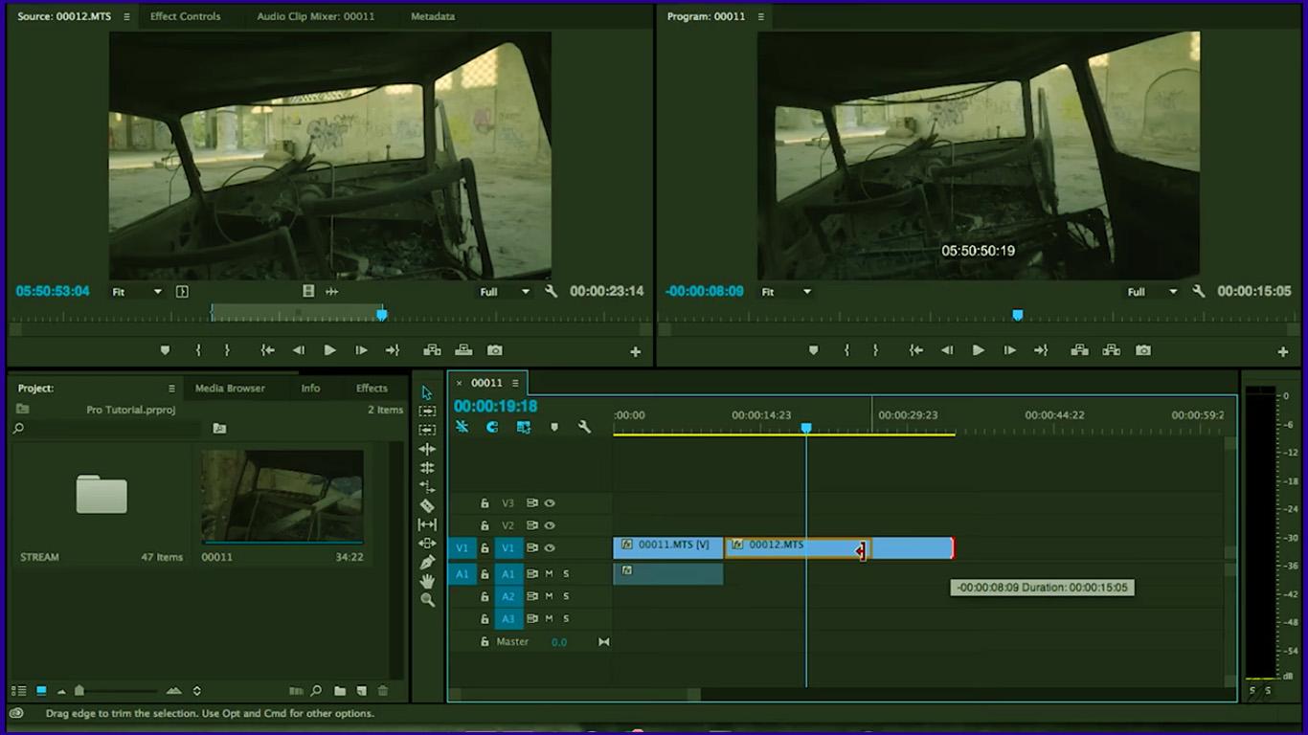Select the 00011 sequence thumbnail
This screenshot has width=1308, height=735.
click(282, 496)
